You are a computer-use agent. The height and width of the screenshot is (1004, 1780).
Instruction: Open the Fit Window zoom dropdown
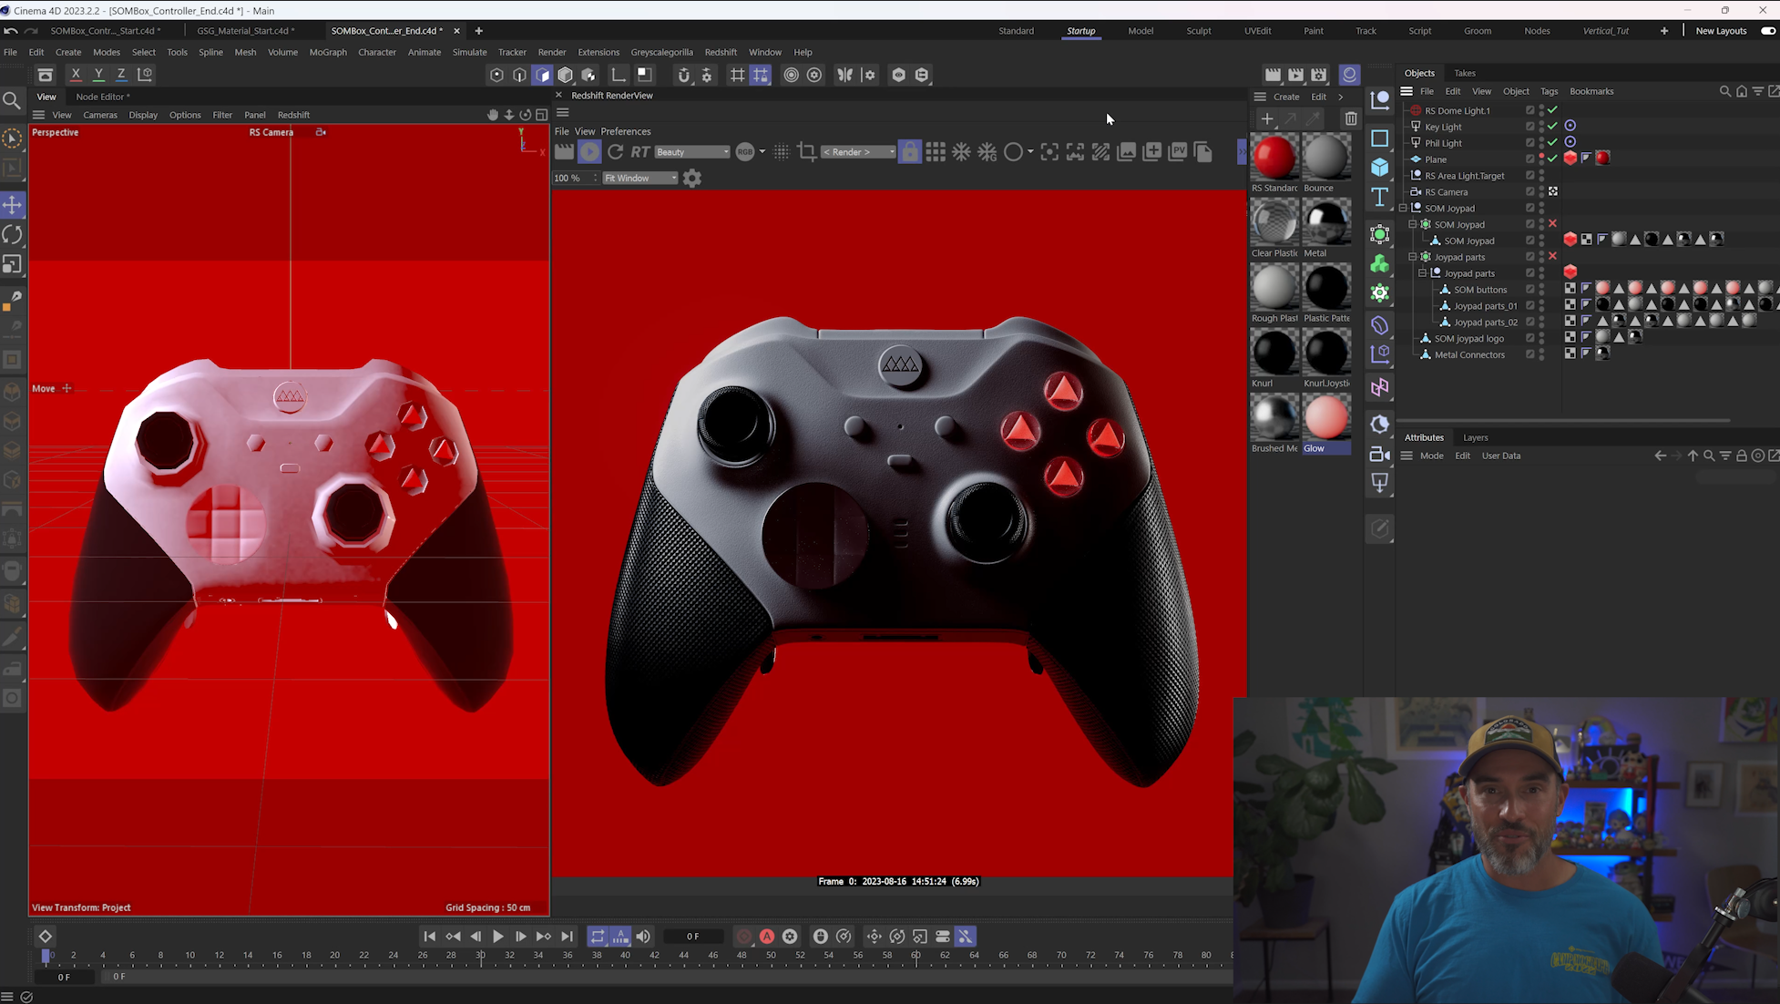640,179
